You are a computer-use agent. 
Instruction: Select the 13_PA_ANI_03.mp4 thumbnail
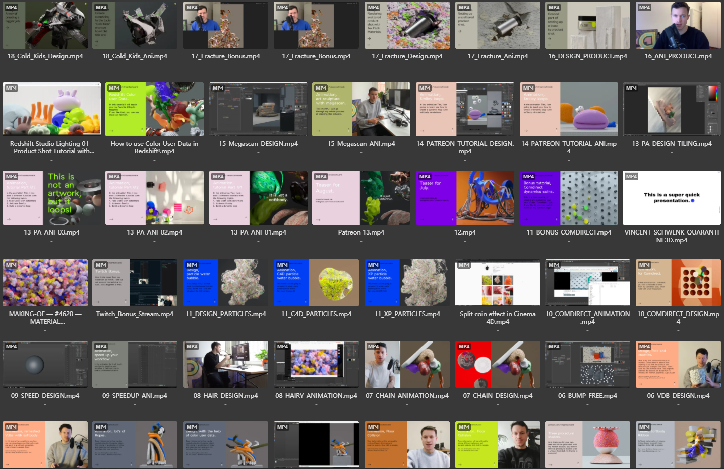(51, 198)
